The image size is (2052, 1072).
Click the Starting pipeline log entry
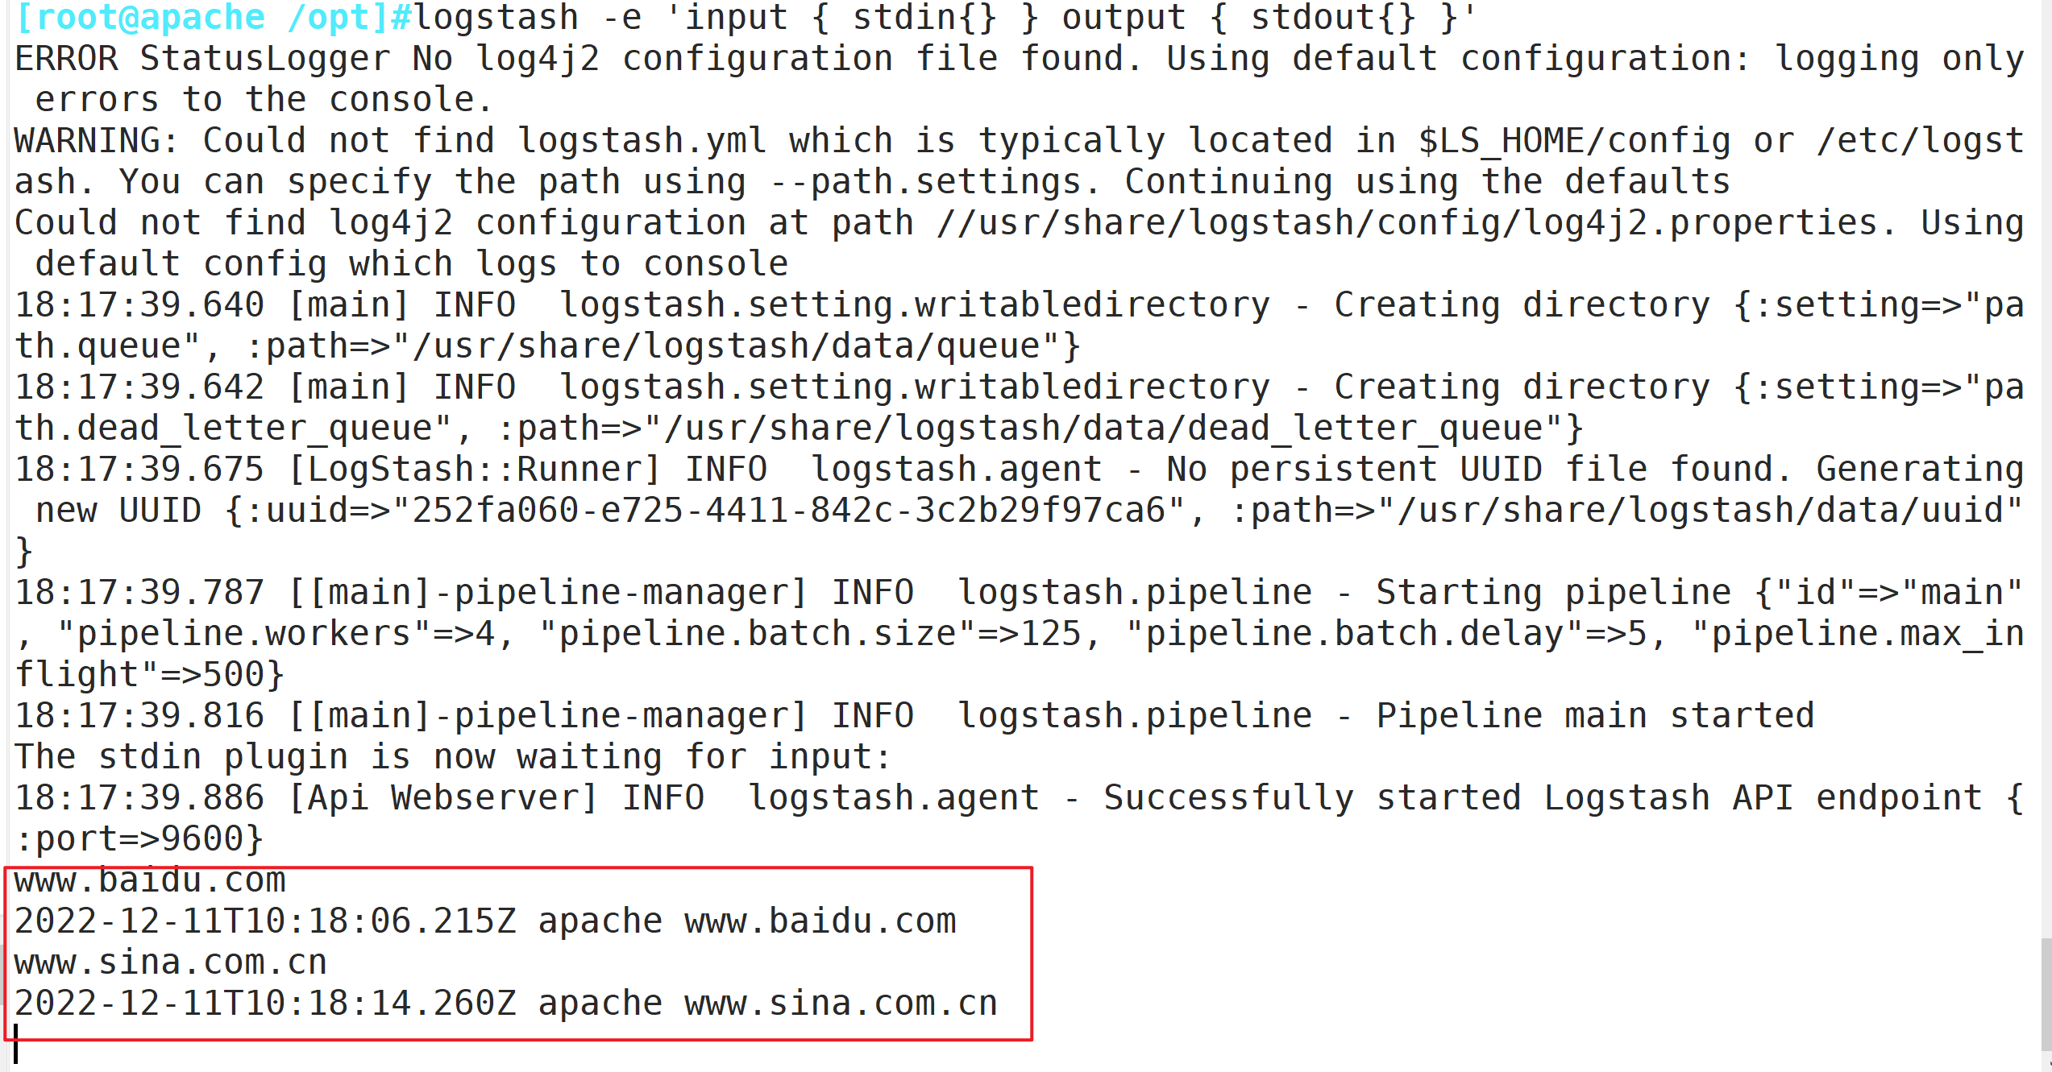[x=1020, y=634]
